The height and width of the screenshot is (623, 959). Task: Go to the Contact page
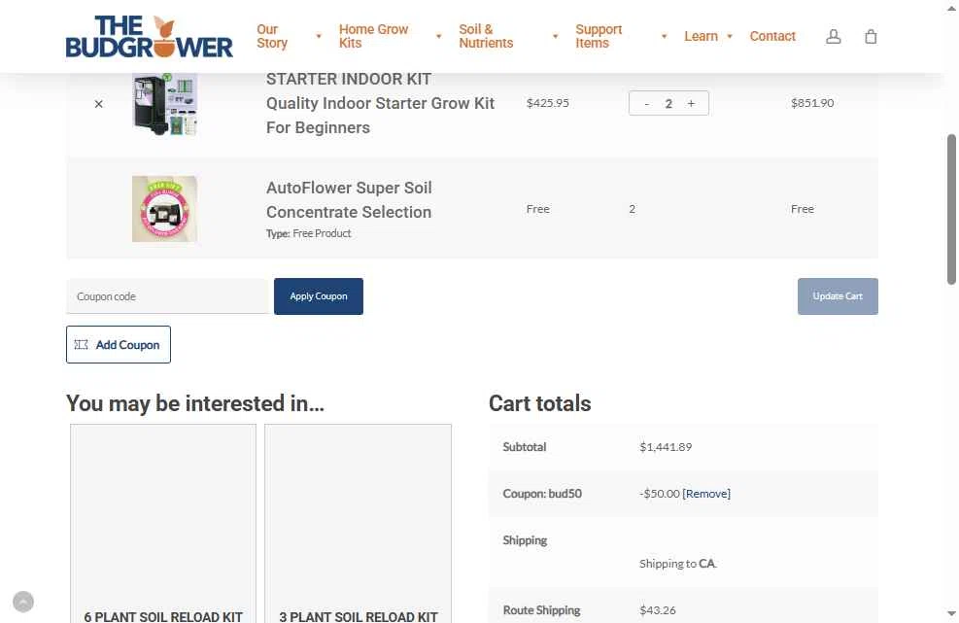772,36
